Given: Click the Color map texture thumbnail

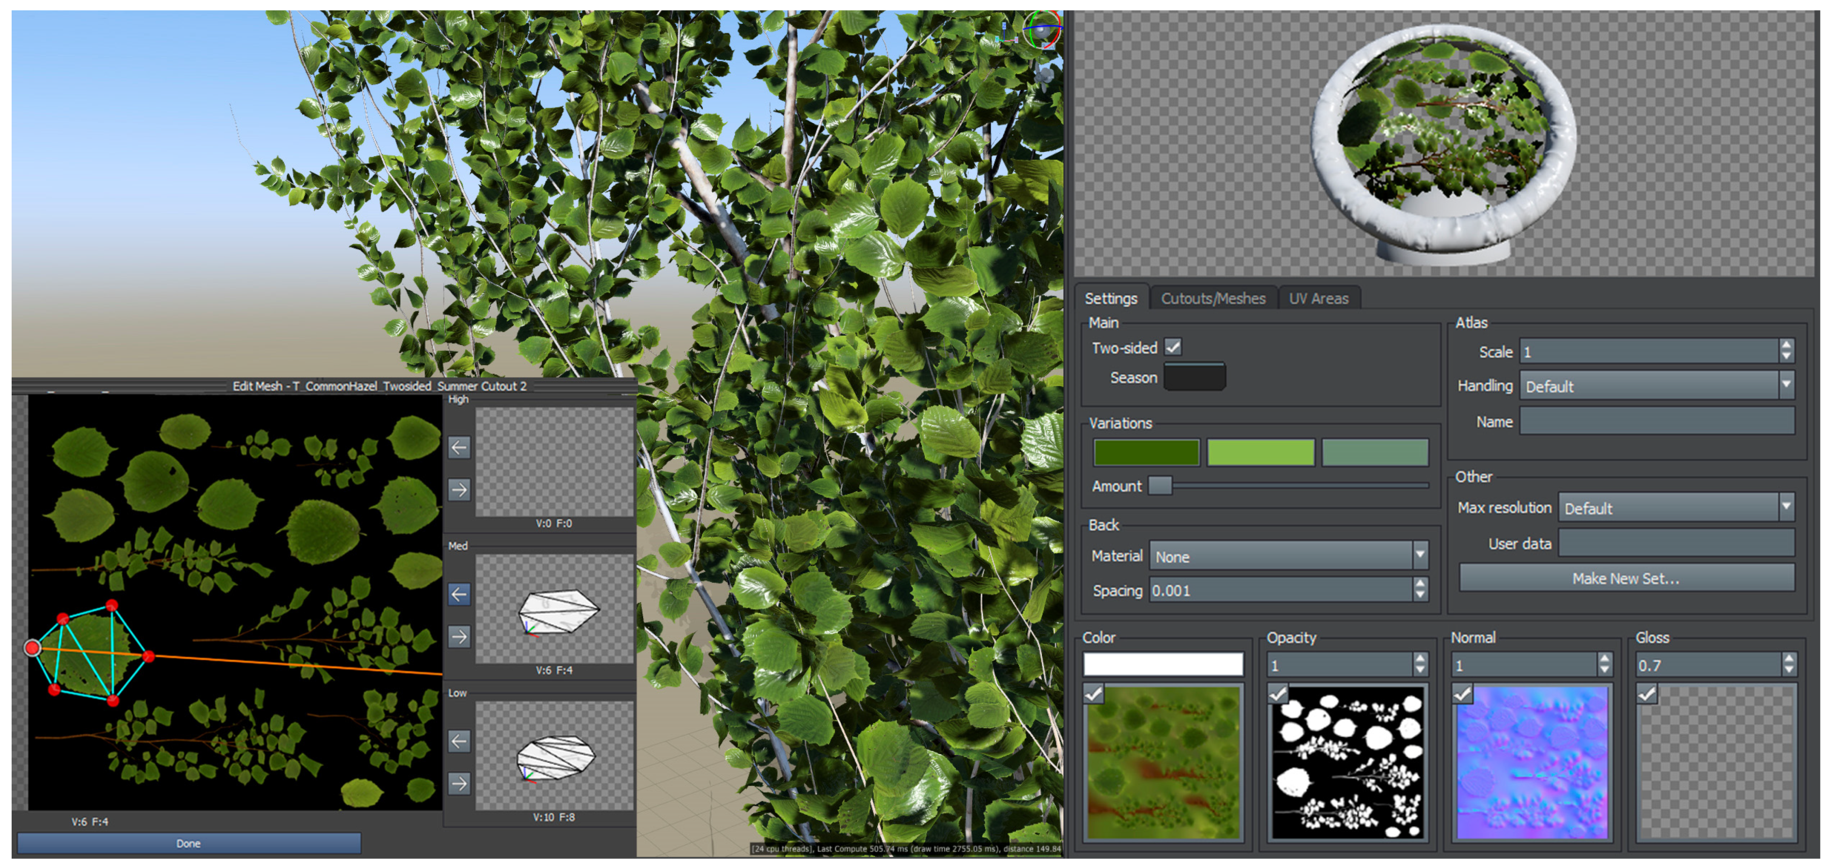Looking at the screenshot, I should pyautogui.click(x=1163, y=762).
